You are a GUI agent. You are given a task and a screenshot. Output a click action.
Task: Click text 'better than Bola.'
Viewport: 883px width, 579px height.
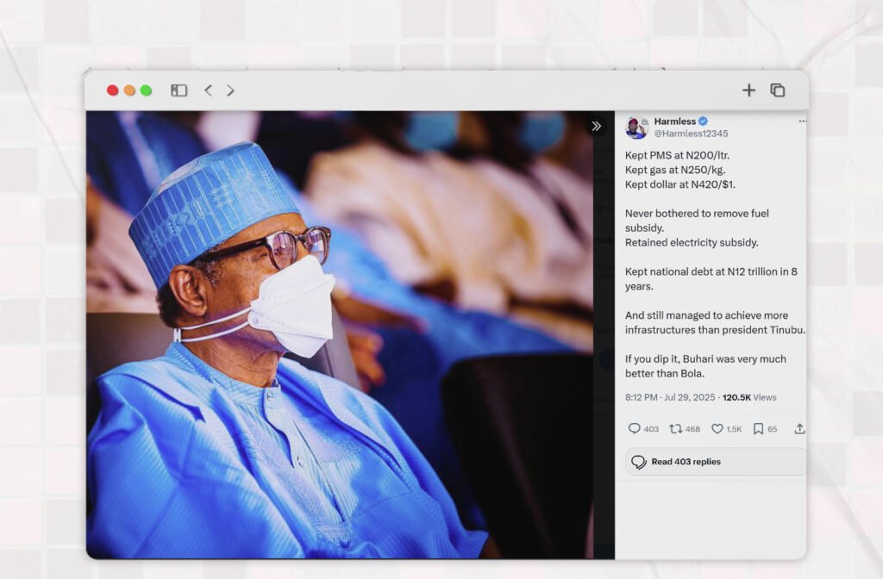coord(665,374)
